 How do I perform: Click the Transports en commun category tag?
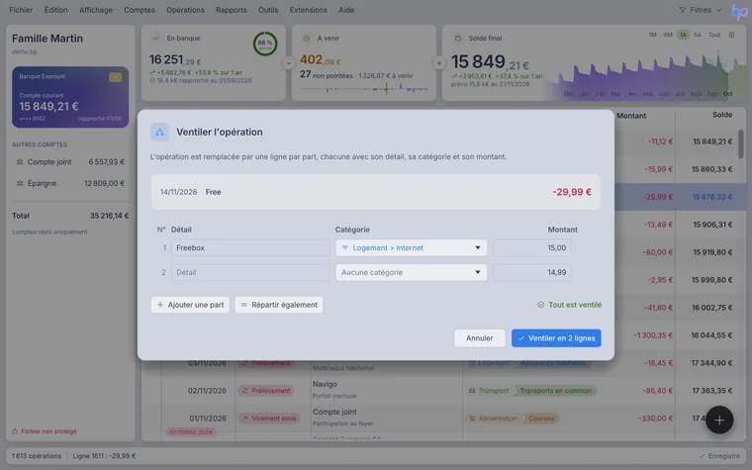pos(555,391)
